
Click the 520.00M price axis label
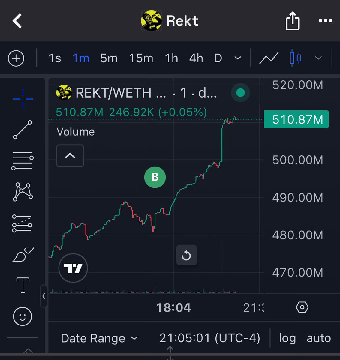coord(298,85)
